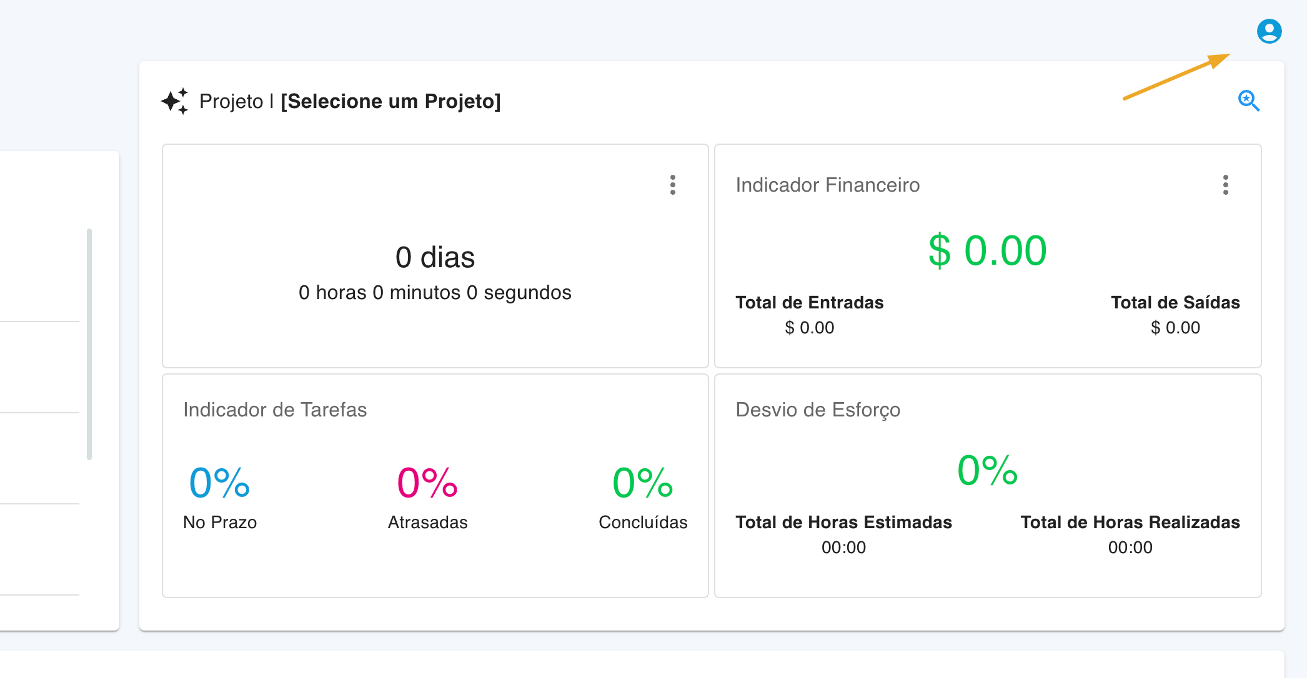Open the user account profile icon
1307x678 pixels.
coord(1269,31)
